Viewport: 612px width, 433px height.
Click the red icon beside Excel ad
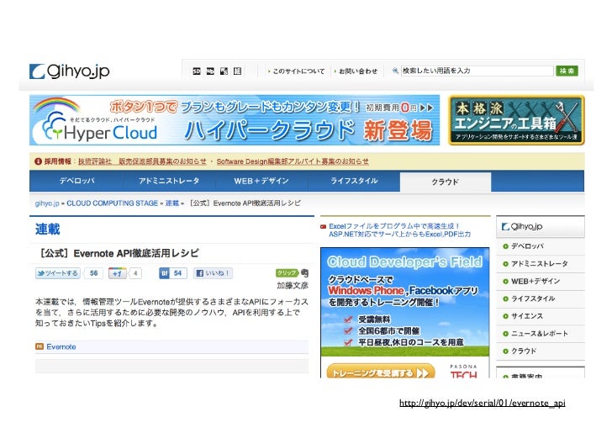pyautogui.click(x=323, y=226)
